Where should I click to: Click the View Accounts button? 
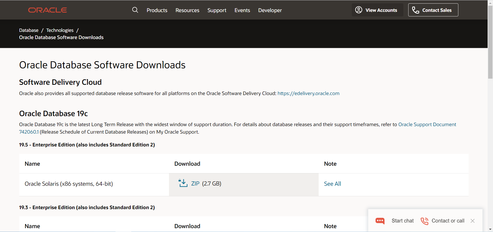tap(377, 10)
